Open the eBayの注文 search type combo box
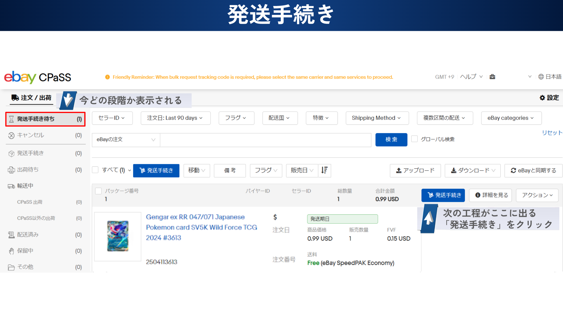563x314 pixels. pos(126,140)
